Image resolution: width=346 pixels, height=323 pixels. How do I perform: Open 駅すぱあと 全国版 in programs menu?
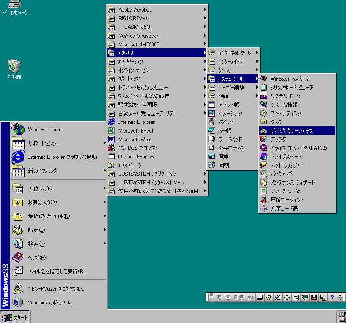157,104
